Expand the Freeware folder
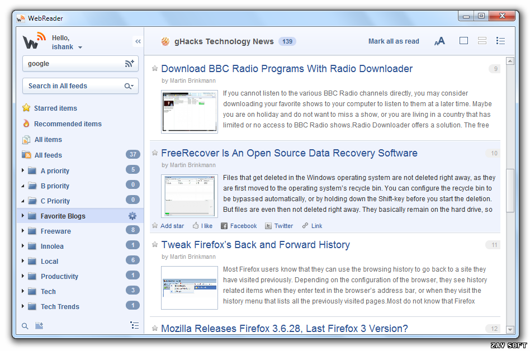530x351 pixels. coord(23,231)
